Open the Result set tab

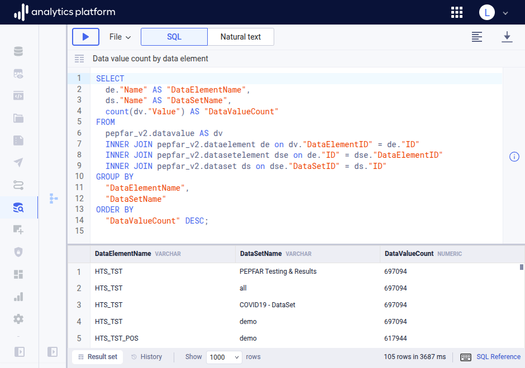point(98,357)
